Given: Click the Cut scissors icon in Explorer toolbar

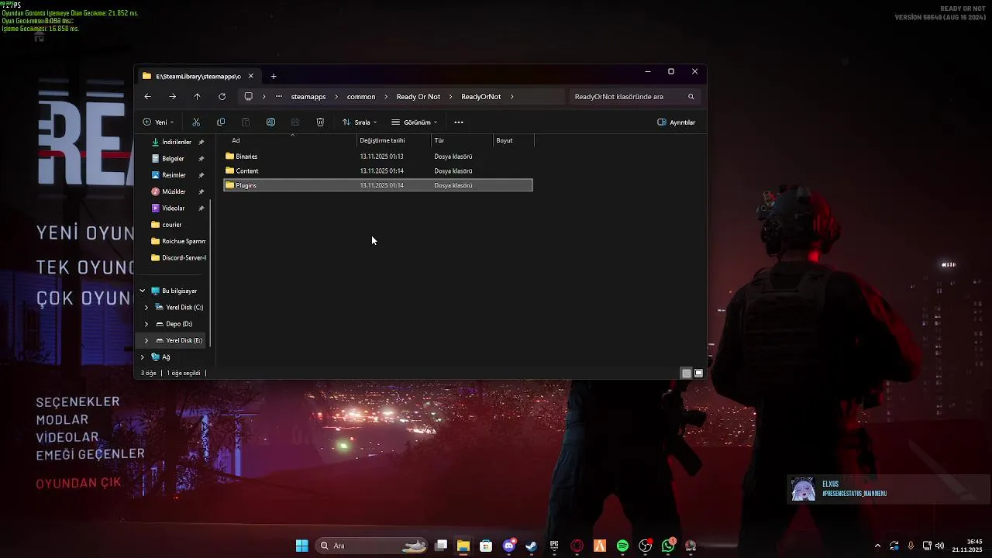Looking at the screenshot, I should [x=196, y=122].
